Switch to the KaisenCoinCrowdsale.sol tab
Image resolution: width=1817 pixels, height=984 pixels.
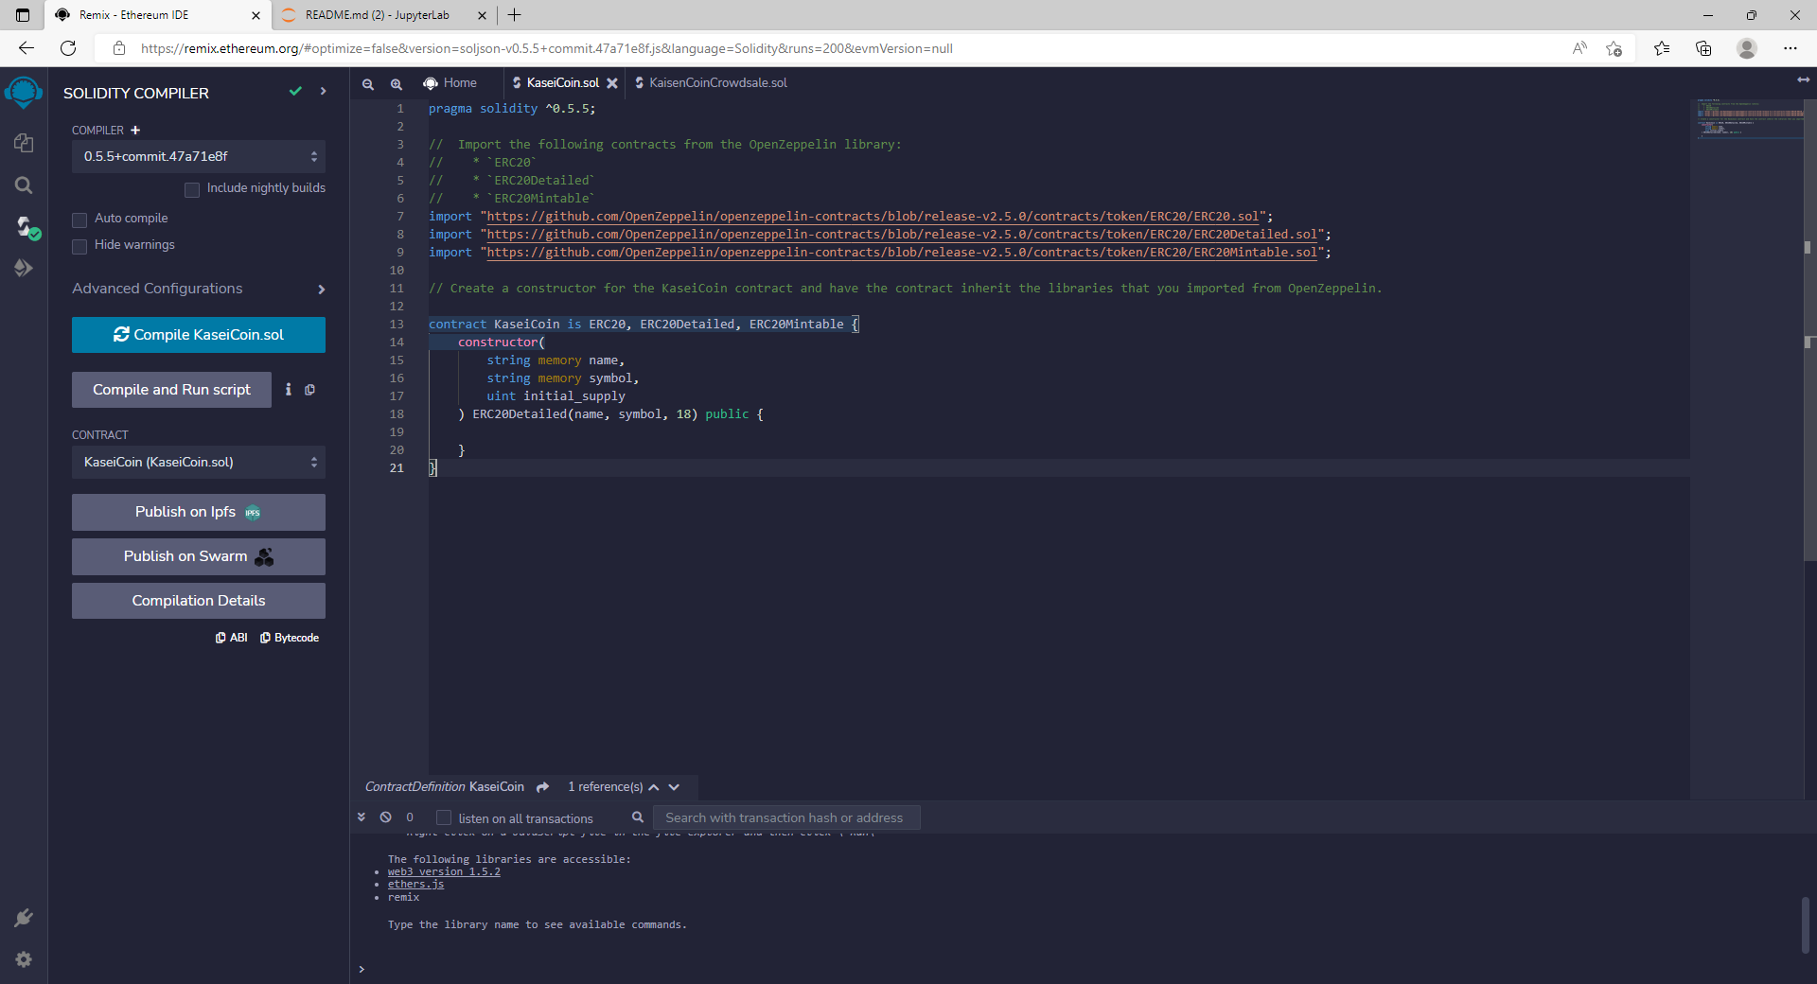[x=711, y=83]
